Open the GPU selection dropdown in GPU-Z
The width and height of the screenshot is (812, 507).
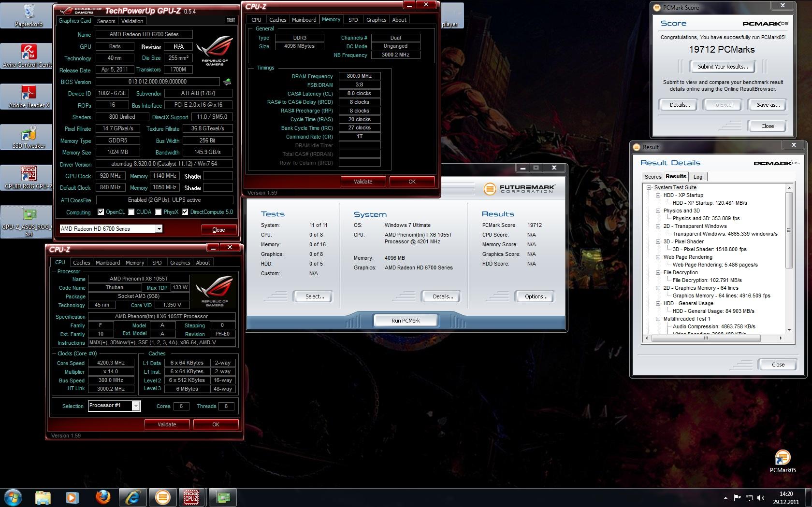tap(159, 229)
